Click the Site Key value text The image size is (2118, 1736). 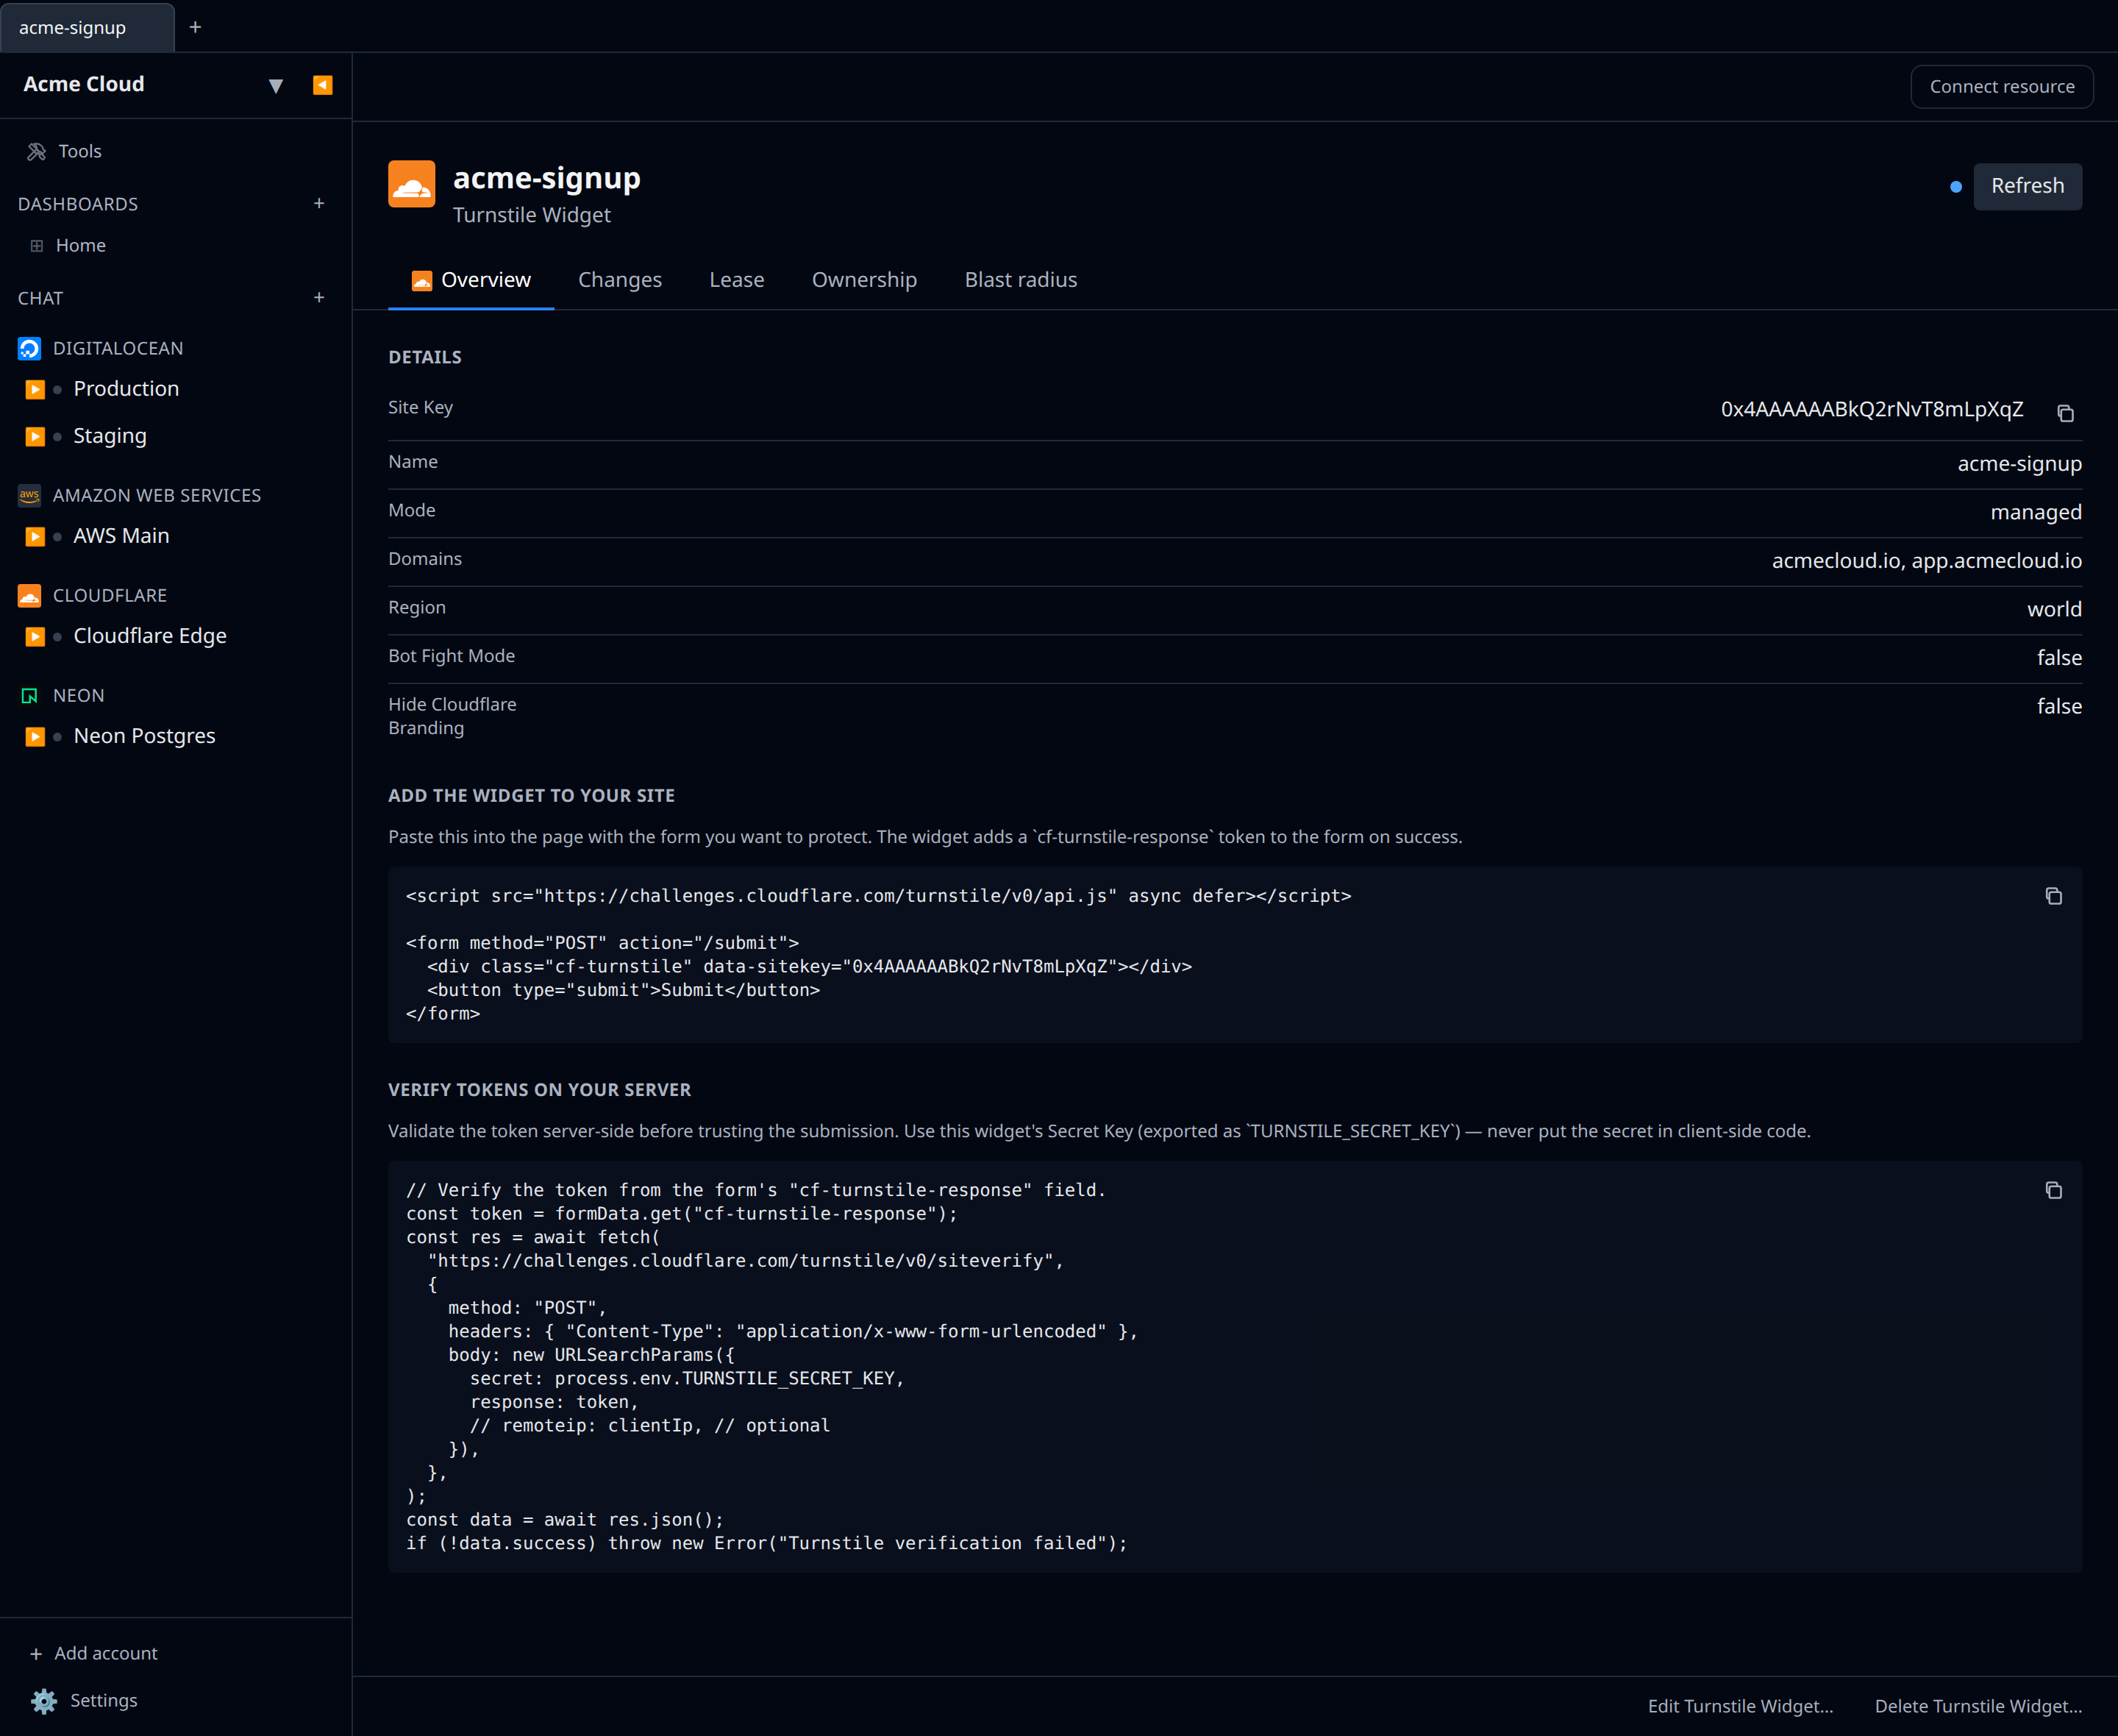pyautogui.click(x=1871, y=410)
